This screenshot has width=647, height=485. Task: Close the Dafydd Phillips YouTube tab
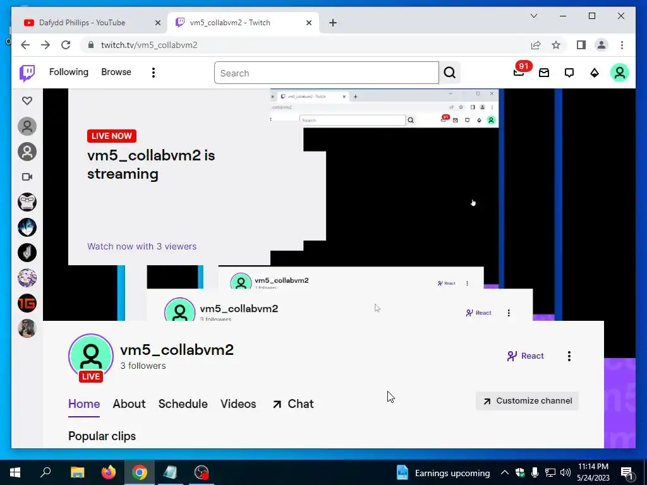[x=157, y=23]
